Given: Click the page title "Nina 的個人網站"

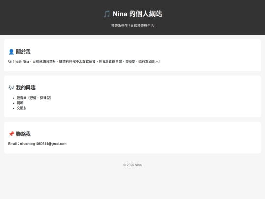Looking at the screenshot, I should coord(137,14).
